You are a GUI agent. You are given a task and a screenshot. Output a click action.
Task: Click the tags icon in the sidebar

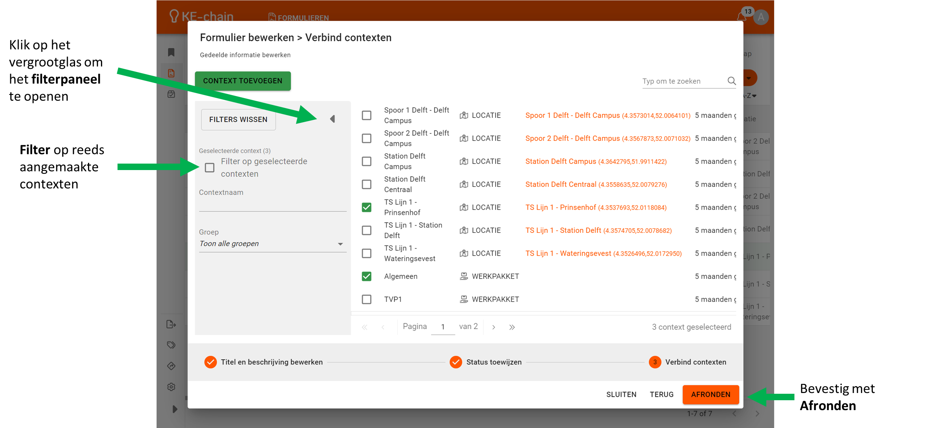(171, 345)
